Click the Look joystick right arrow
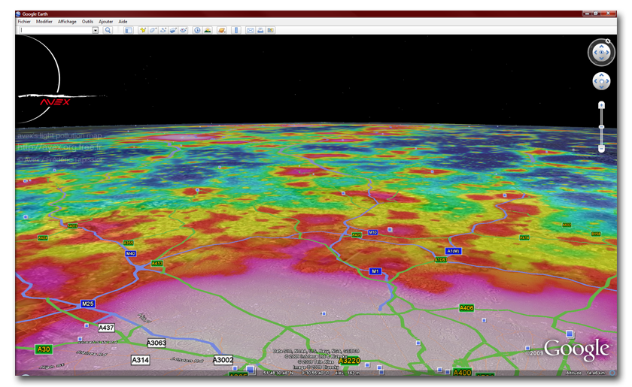The width and height of the screenshot is (632, 387). (x=607, y=53)
